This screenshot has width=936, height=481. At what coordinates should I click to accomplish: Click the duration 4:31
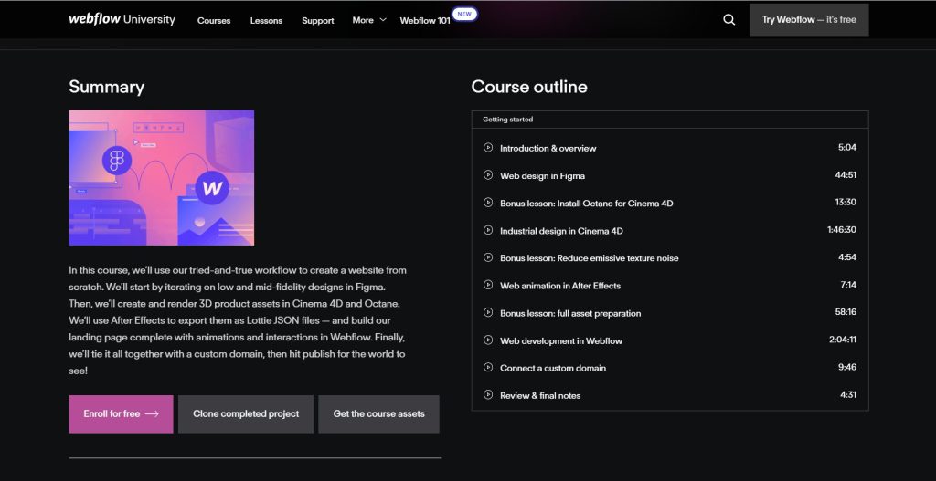coord(847,394)
